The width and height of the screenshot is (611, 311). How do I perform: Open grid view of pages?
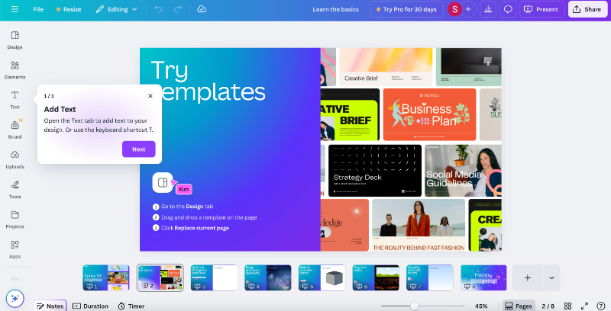[567, 306]
